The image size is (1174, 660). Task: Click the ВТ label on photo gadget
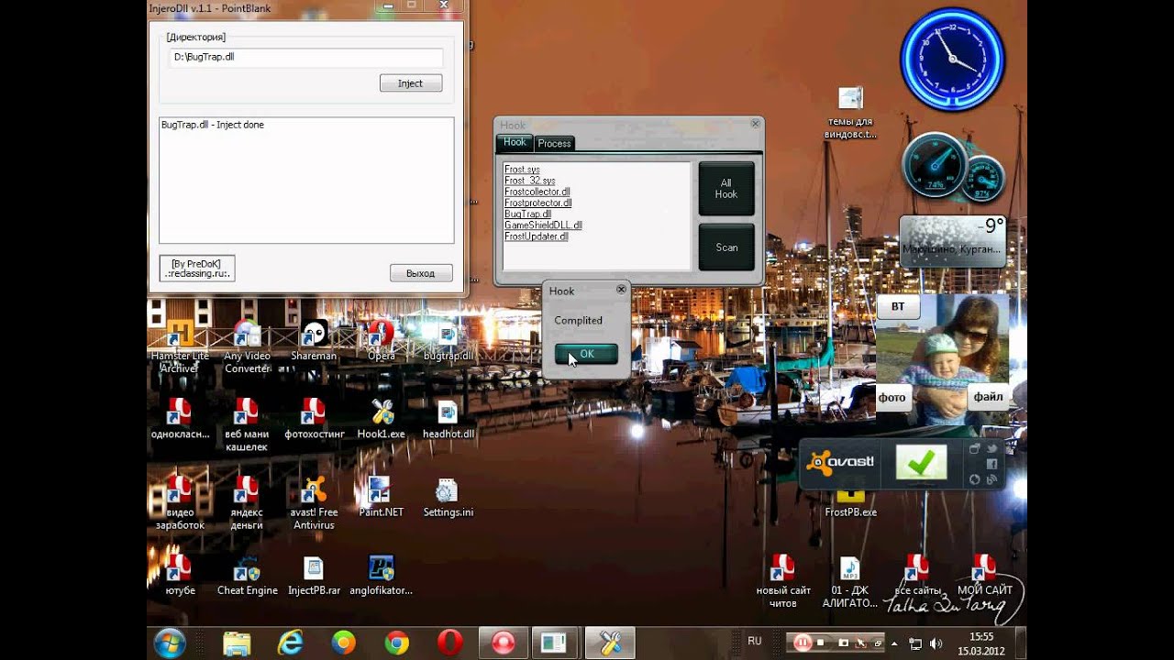898,306
